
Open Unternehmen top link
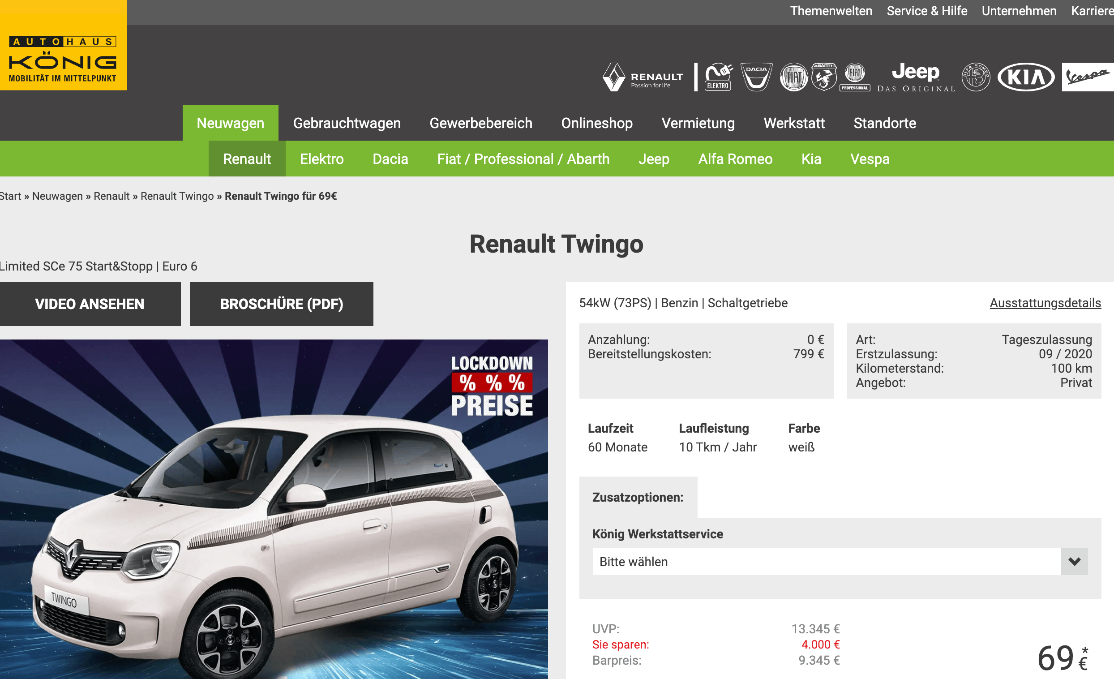point(1019,11)
